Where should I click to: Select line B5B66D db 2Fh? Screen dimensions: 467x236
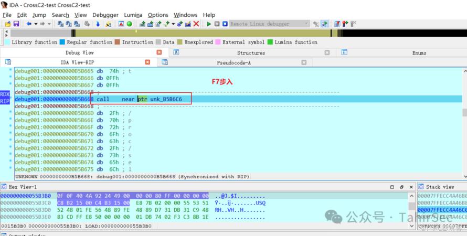pos(238,113)
